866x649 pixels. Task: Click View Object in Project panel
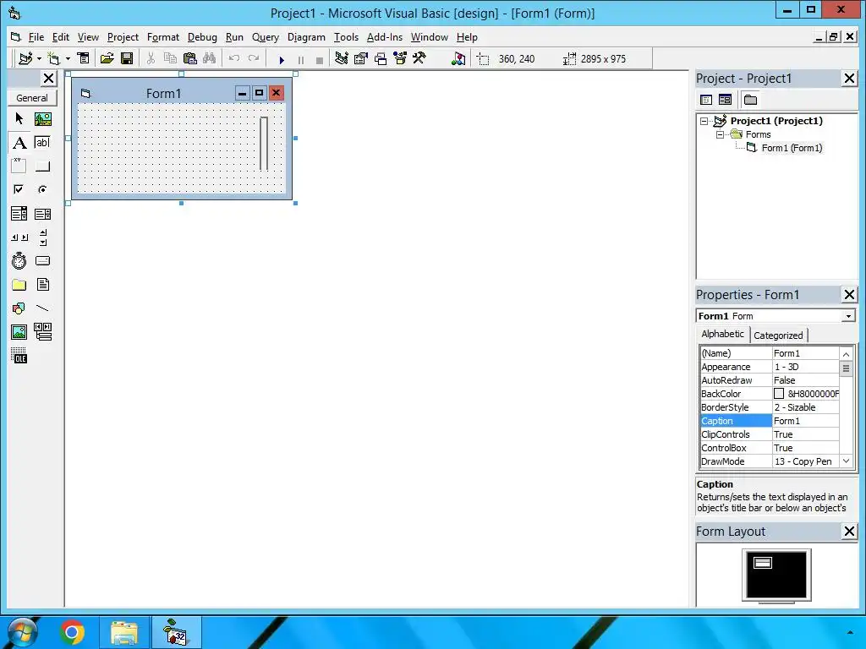click(x=725, y=100)
